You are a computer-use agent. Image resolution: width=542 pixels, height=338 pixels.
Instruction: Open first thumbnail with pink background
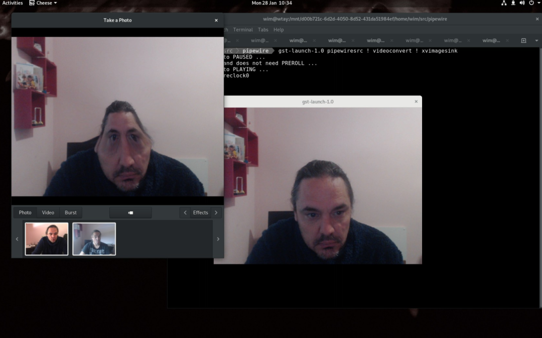(x=47, y=239)
